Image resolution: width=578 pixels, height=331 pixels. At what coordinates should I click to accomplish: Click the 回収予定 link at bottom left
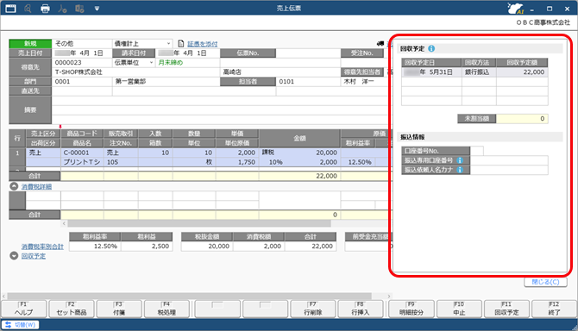pos(33,256)
